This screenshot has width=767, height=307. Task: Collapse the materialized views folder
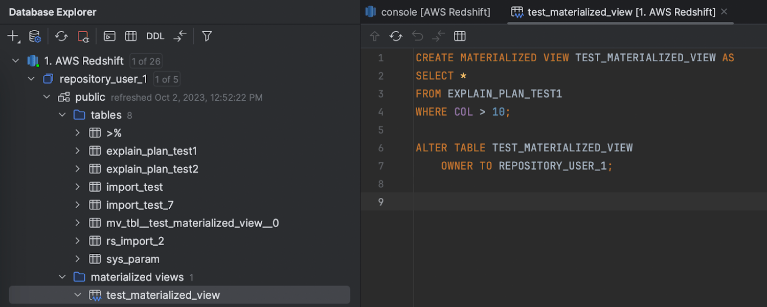[62, 277]
